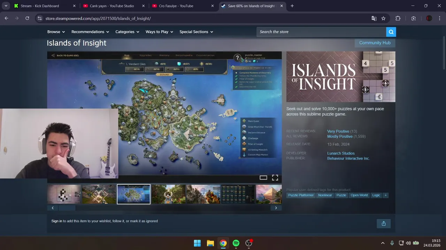Open the Chrome profile avatar
Image resolution: width=446 pixels, height=250 pixels.
point(429,18)
